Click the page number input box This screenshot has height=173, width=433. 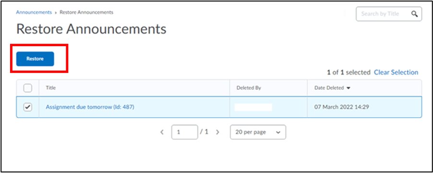(185, 132)
